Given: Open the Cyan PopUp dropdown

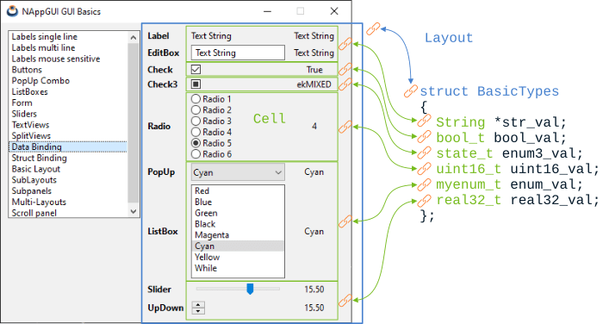Looking at the screenshot, I should (238, 172).
